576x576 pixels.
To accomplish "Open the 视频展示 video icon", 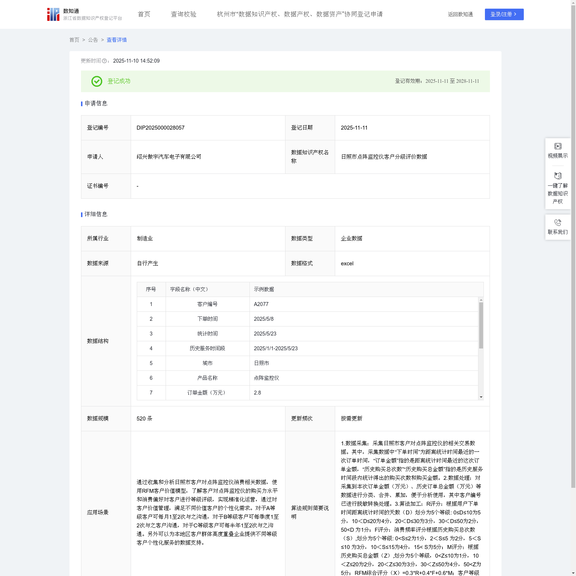I will coord(558,146).
